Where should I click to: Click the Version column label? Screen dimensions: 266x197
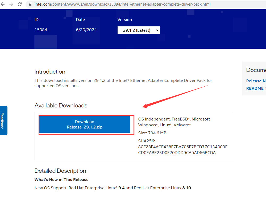tap(124, 20)
